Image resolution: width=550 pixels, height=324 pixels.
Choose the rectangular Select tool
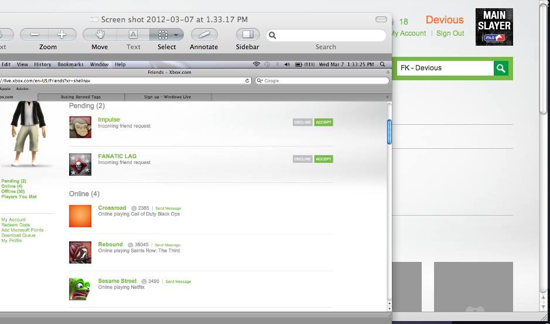click(x=163, y=35)
